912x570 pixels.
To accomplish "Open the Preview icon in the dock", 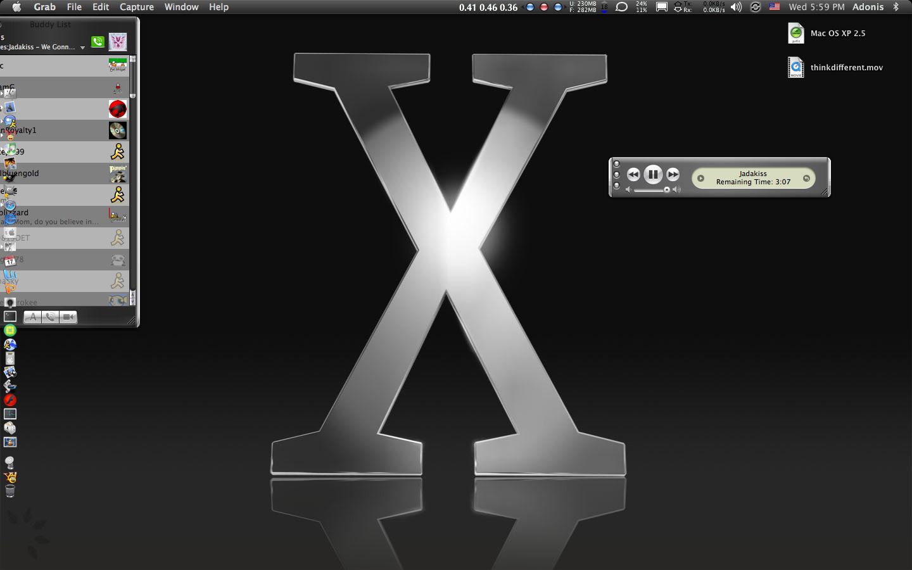I will pyautogui.click(x=10, y=372).
